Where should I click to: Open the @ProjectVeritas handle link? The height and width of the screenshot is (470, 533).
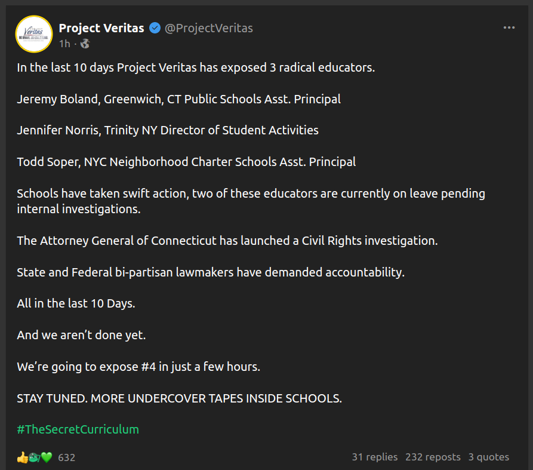(208, 28)
